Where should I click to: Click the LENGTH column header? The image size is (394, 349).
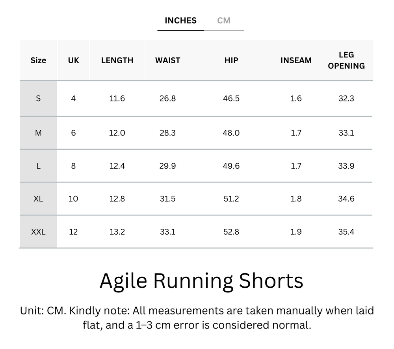pos(117,60)
